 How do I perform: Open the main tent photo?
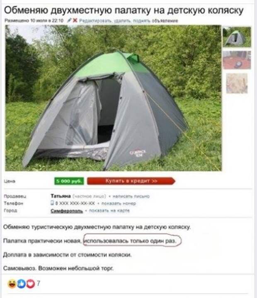(113, 98)
